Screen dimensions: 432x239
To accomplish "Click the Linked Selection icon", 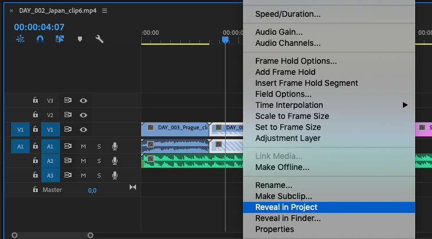I will coord(59,39).
